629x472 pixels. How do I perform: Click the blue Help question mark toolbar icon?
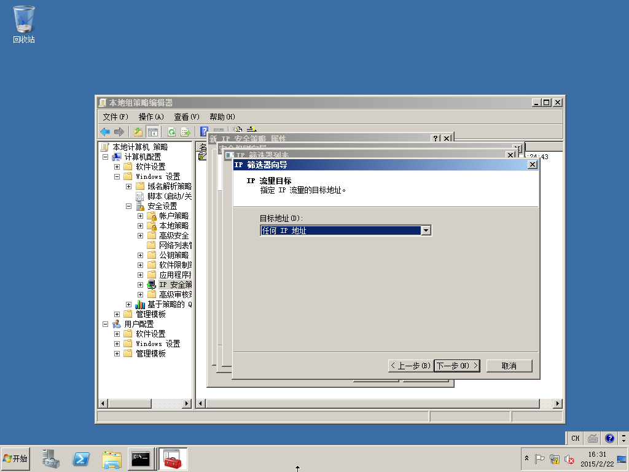click(x=204, y=132)
